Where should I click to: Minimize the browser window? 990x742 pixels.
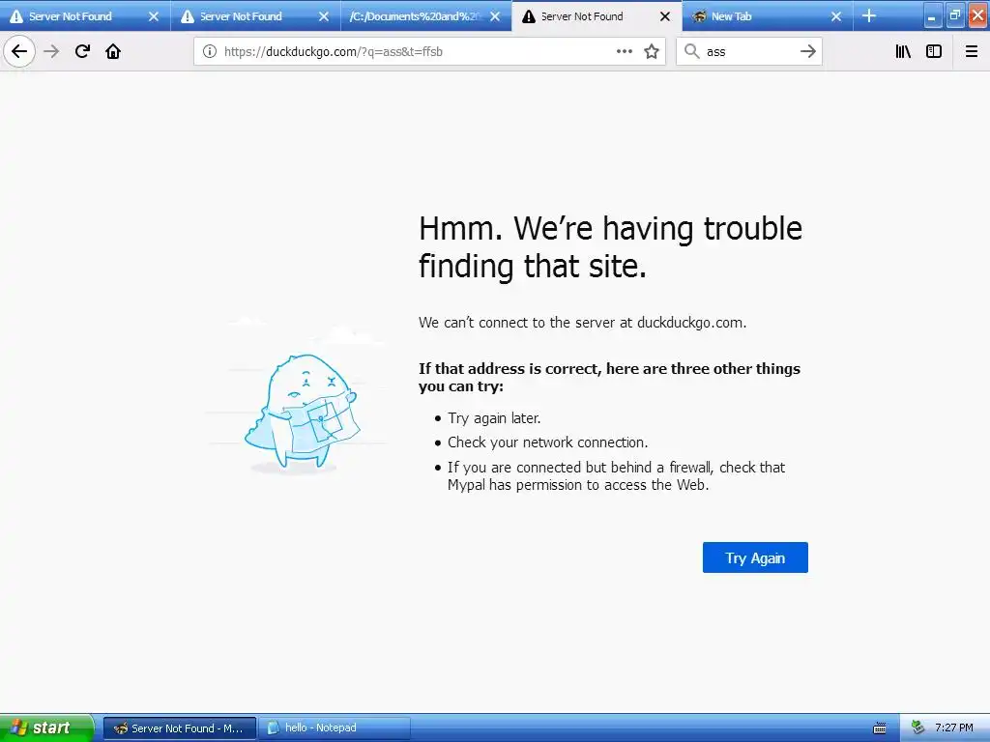(x=932, y=16)
